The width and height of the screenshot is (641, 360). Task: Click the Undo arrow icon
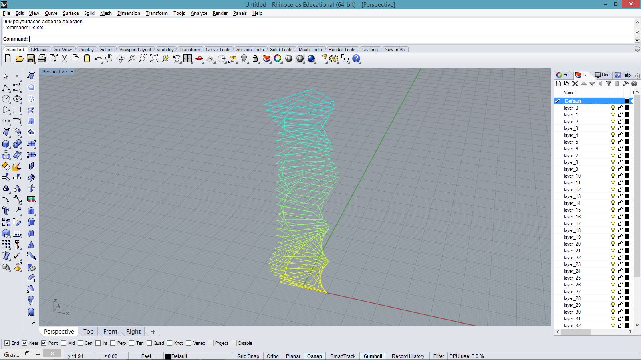[x=98, y=59]
